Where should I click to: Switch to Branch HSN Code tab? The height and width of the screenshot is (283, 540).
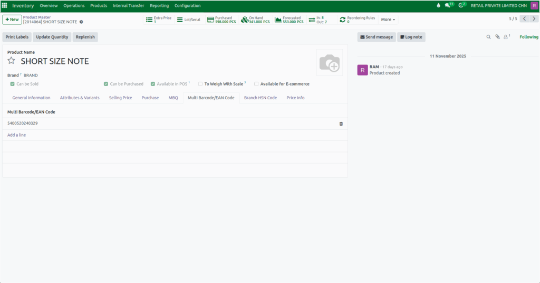pyautogui.click(x=261, y=98)
